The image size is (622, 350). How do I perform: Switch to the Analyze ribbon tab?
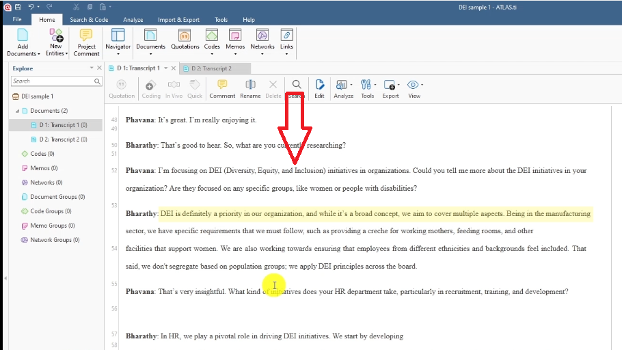pyautogui.click(x=133, y=19)
